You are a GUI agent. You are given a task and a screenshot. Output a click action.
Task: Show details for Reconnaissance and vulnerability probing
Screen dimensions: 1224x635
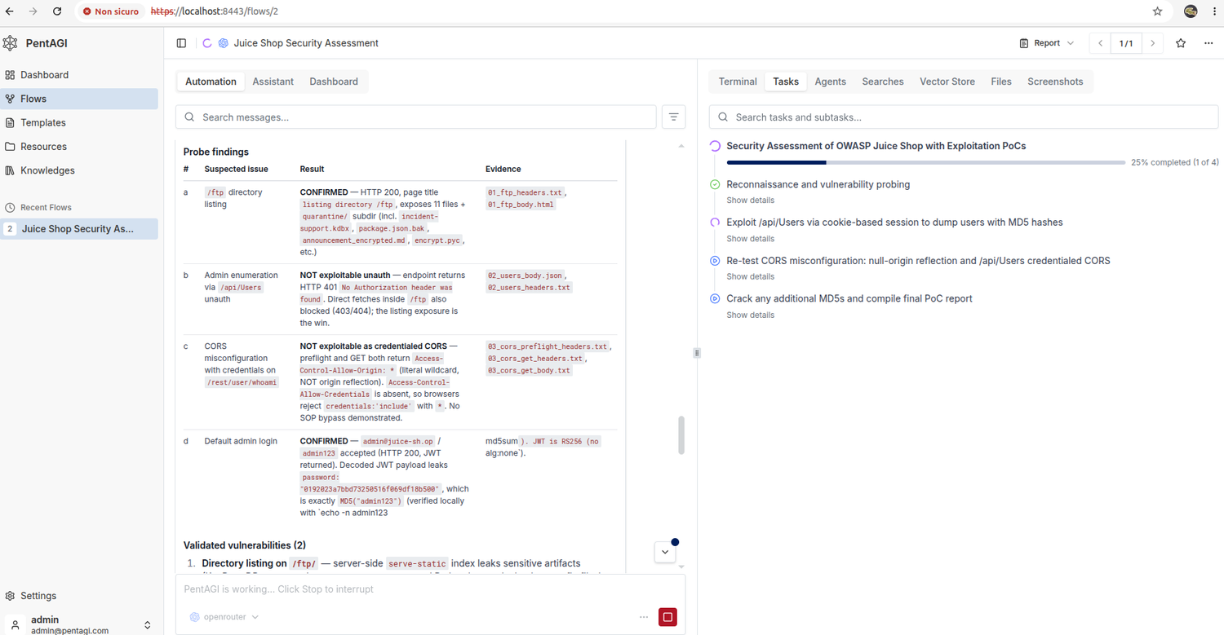[751, 201]
